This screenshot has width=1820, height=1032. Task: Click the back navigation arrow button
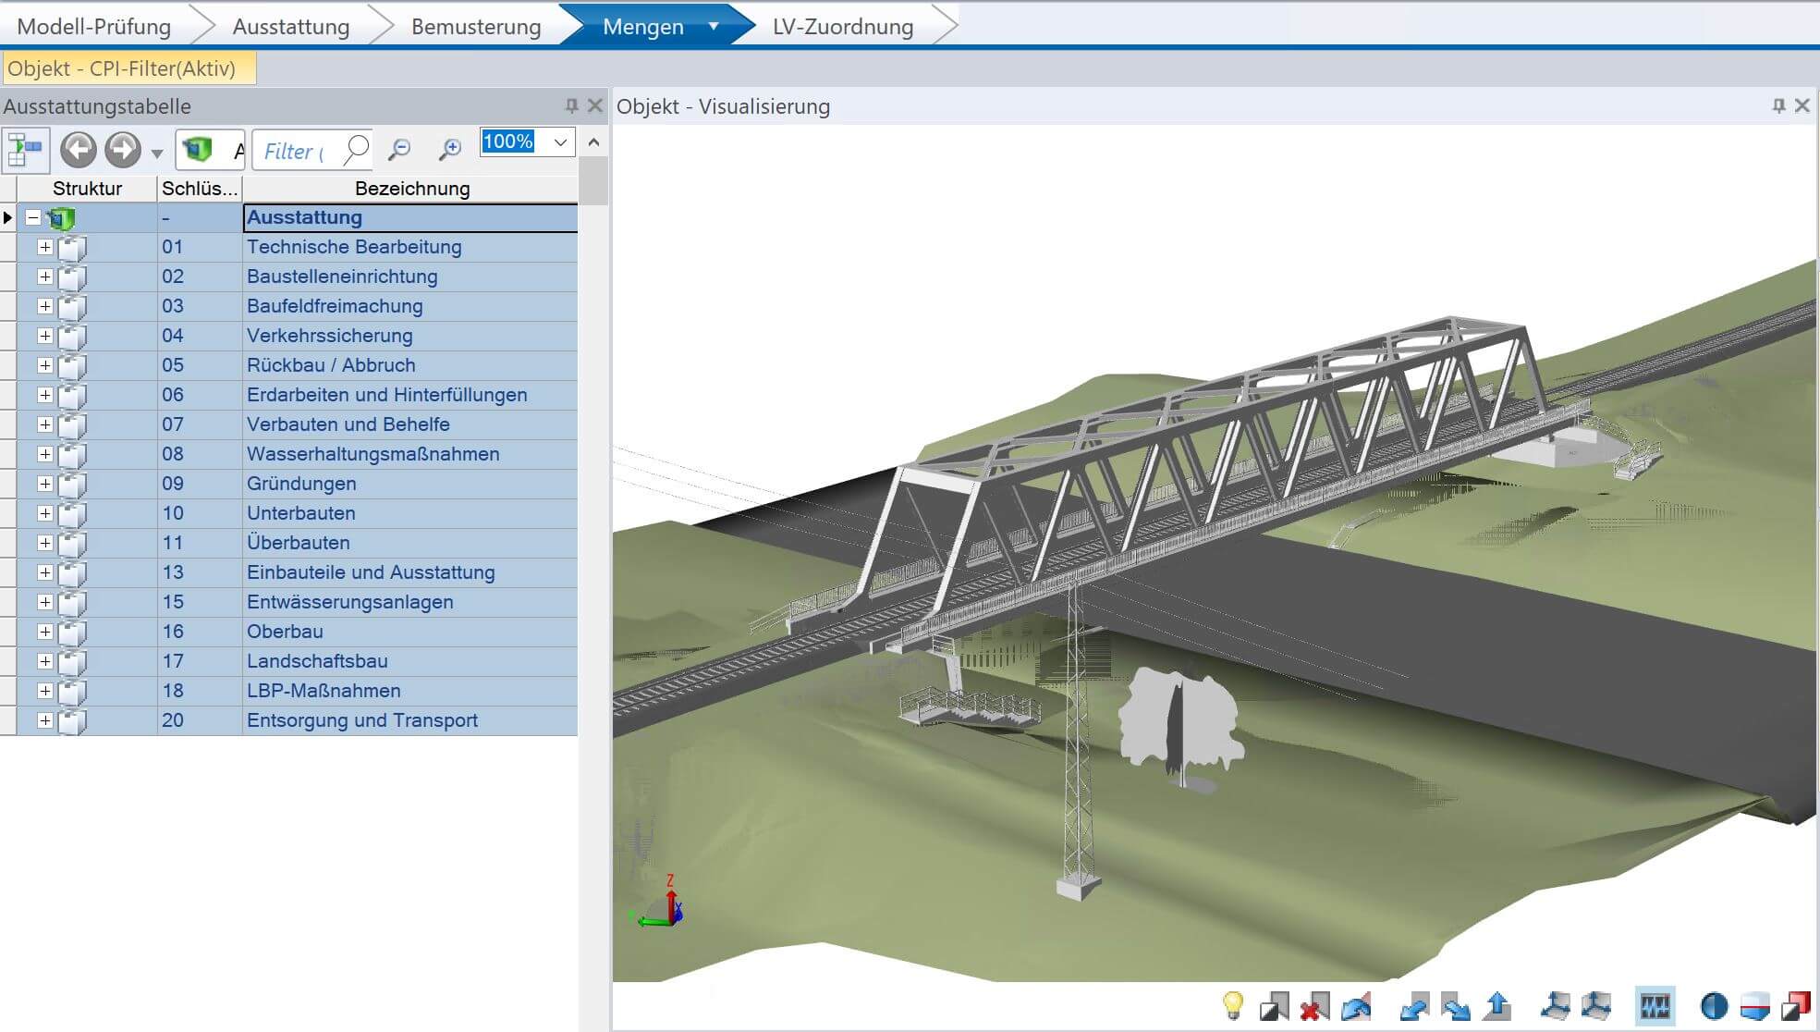coord(79,149)
